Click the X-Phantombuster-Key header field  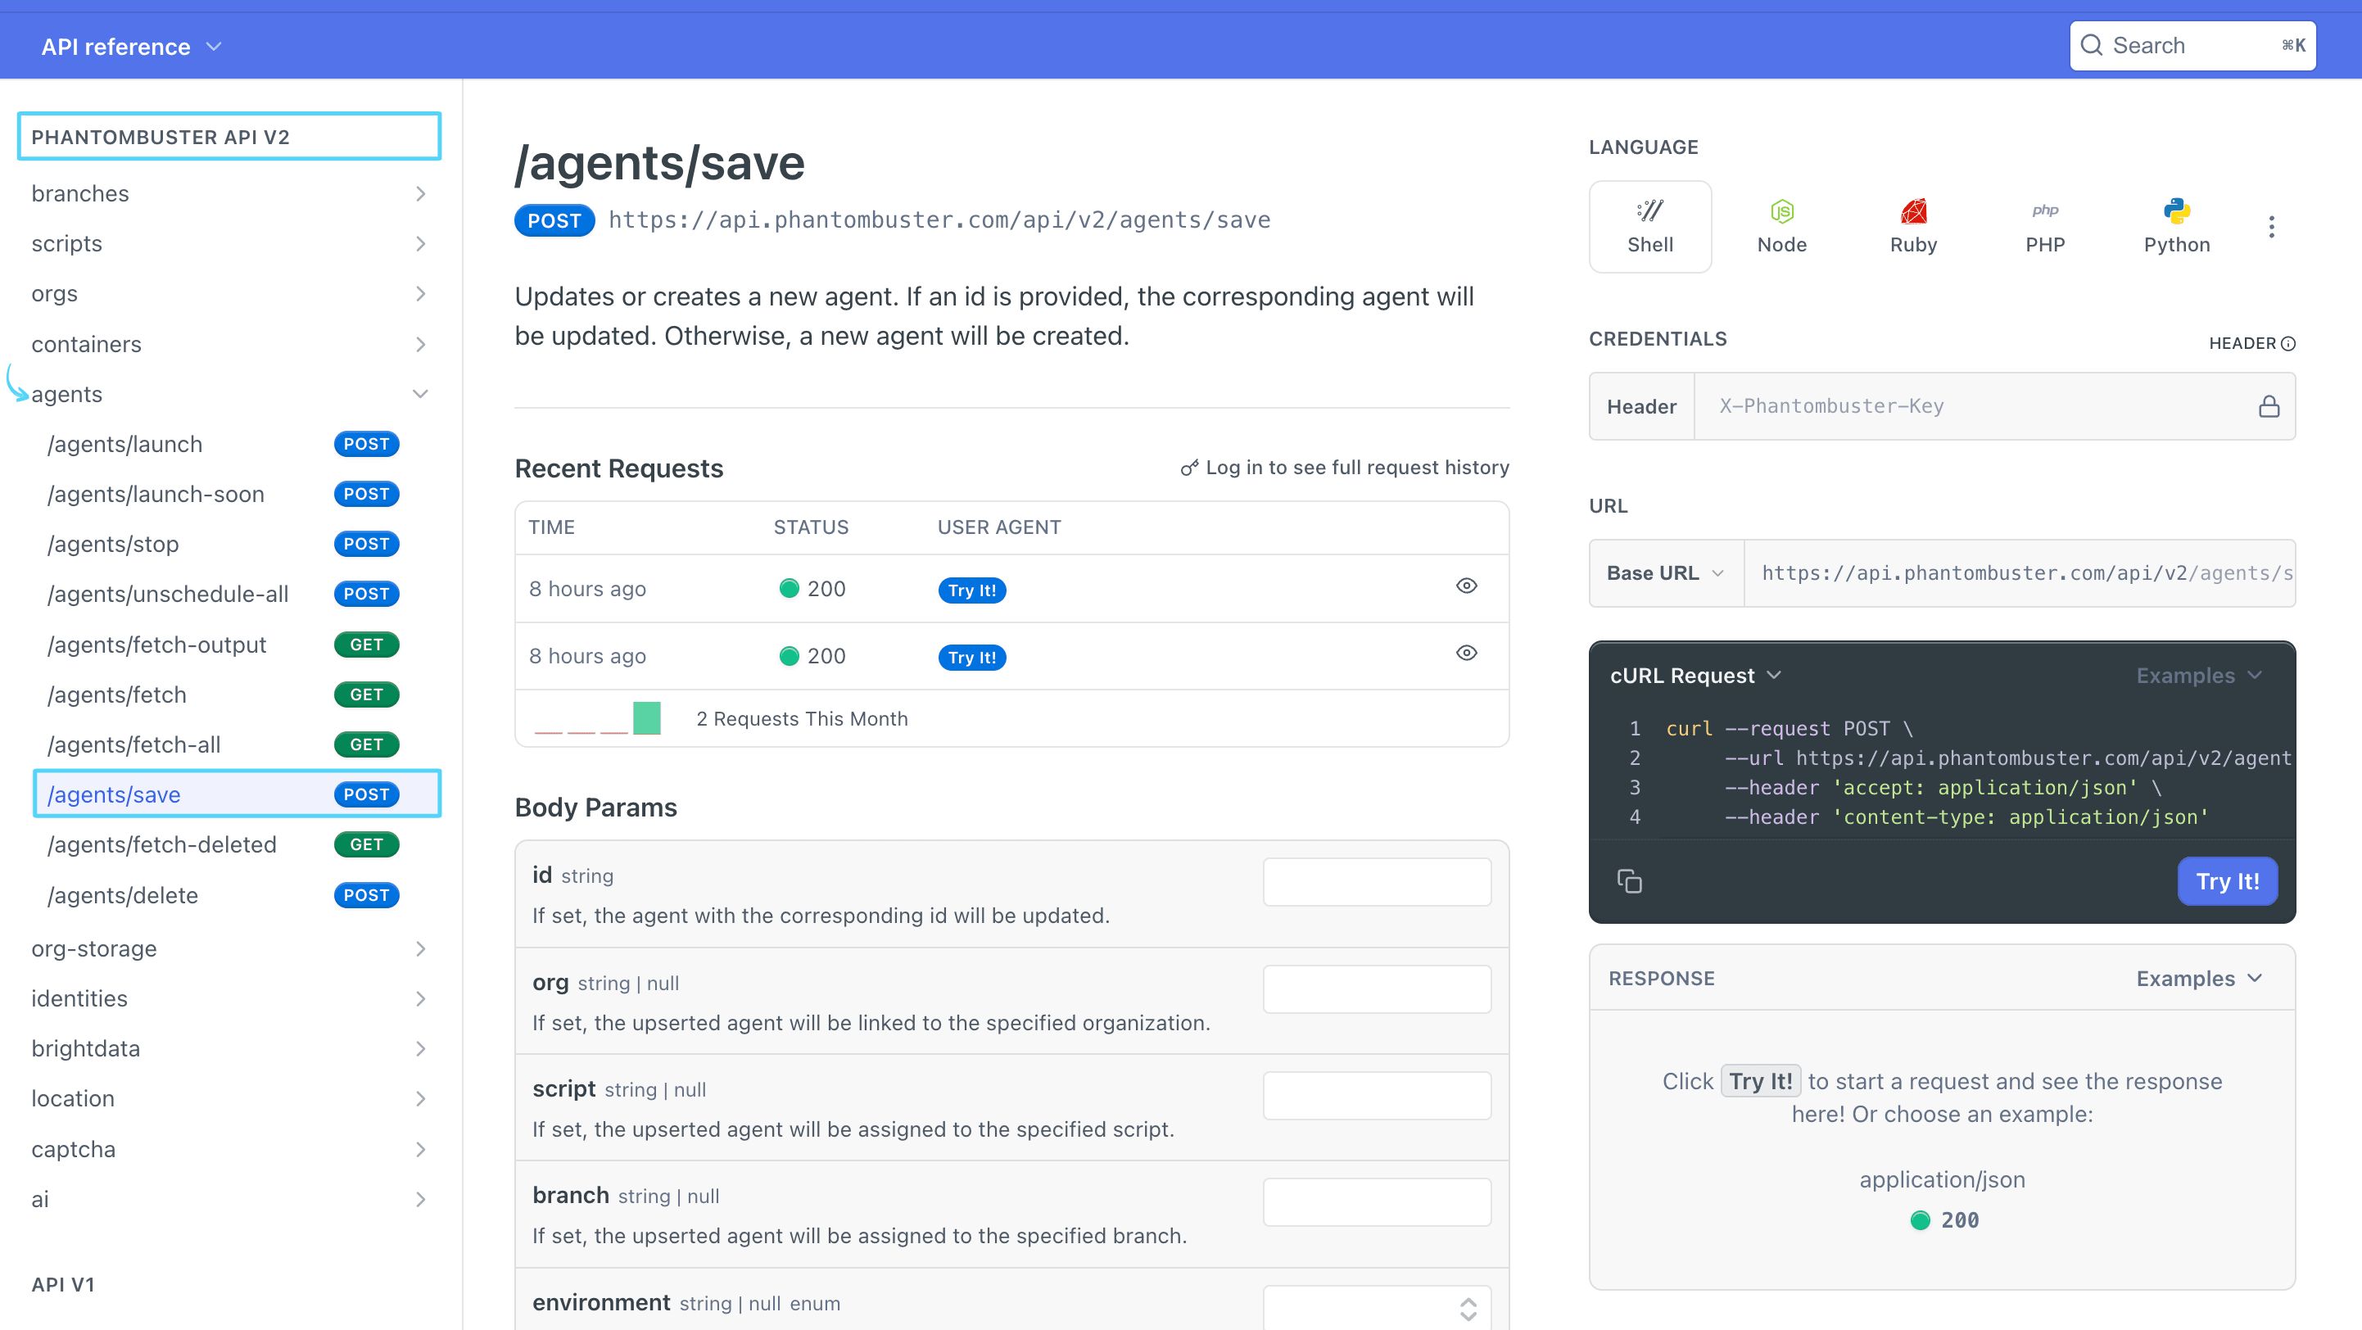[x=1976, y=406]
